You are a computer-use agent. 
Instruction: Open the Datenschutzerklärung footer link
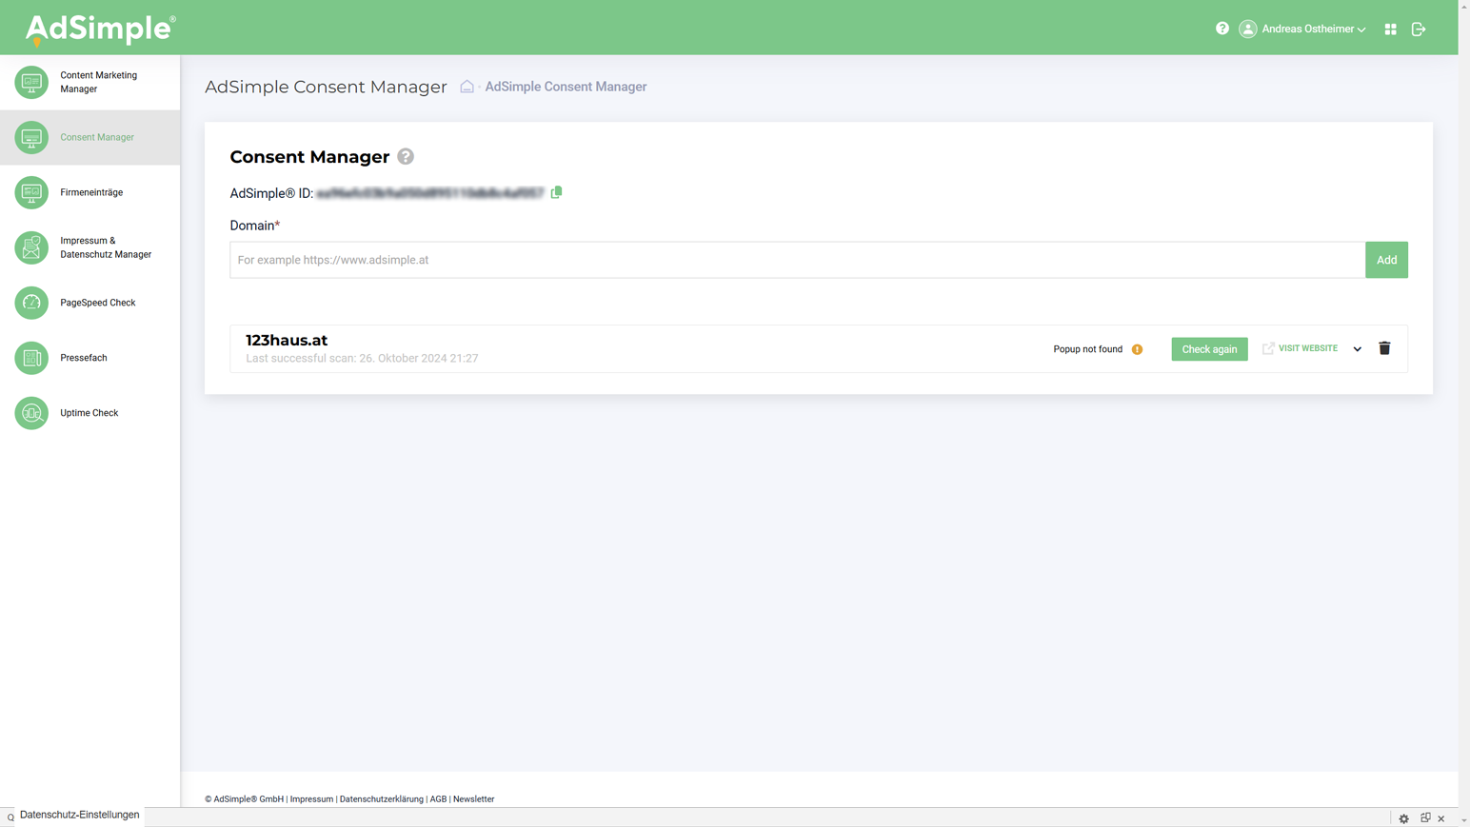point(381,799)
